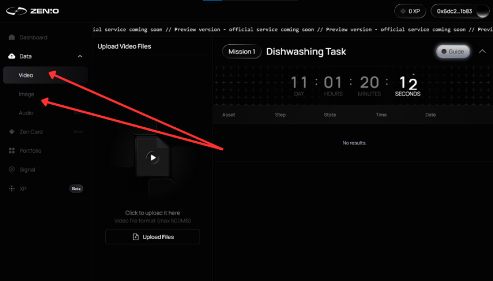This screenshot has height=281, width=493.
Task: Collapse the Dishwashing Task mission panel
Action: point(482,51)
